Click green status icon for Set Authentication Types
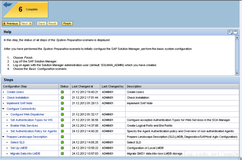 pyautogui.click(x=62, y=120)
